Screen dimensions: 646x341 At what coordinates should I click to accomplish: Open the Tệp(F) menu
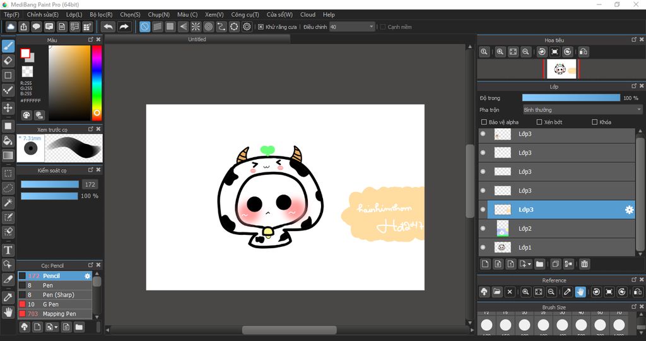pyautogui.click(x=11, y=15)
